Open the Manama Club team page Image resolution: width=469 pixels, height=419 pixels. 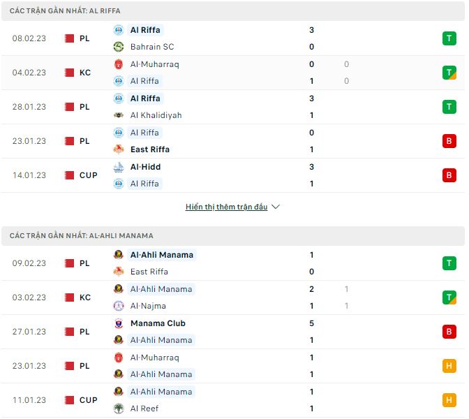(x=157, y=323)
